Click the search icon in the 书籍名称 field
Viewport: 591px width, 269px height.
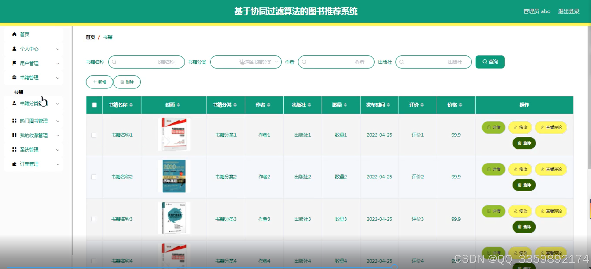click(114, 62)
